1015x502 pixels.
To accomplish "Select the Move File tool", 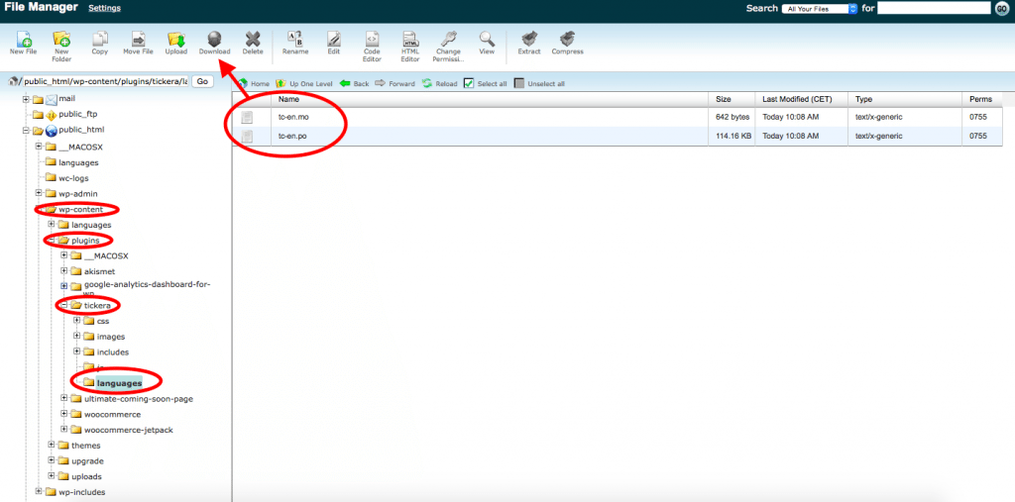I will click(x=138, y=43).
